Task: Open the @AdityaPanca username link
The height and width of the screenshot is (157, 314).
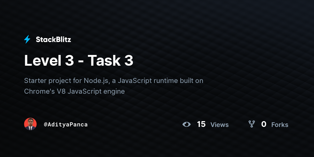Action: tap(66, 125)
